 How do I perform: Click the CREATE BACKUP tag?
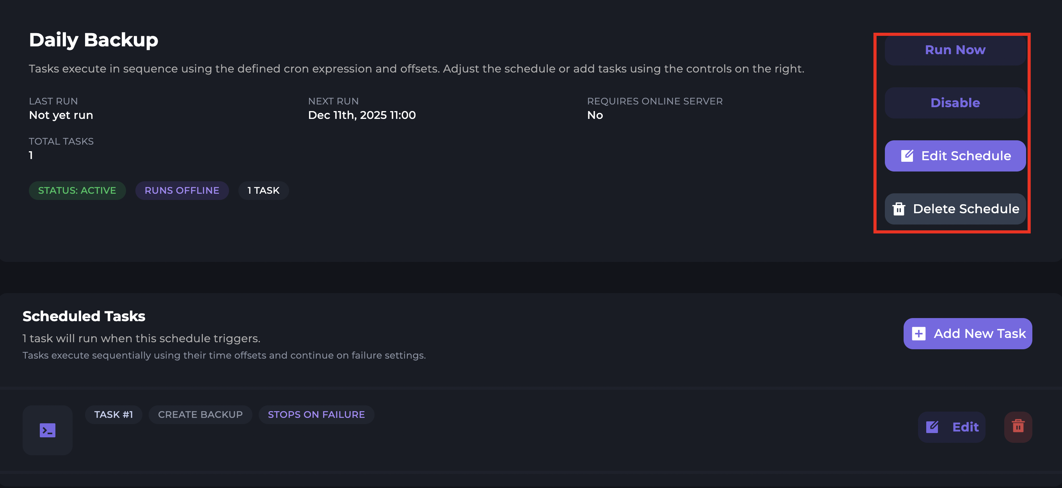pyautogui.click(x=201, y=415)
